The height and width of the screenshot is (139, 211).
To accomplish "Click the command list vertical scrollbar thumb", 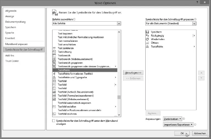I will coord(119,97).
